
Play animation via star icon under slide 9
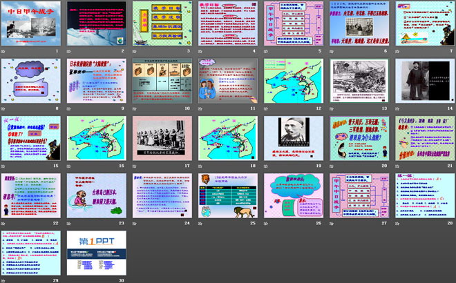(69, 108)
